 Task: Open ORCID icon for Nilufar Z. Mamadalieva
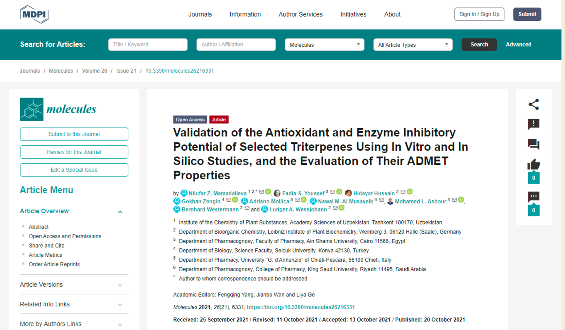(x=268, y=192)
